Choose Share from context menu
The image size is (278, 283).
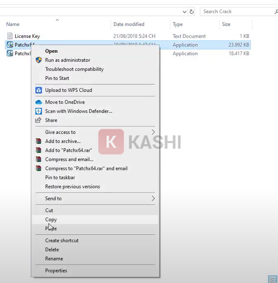(51, 120)
